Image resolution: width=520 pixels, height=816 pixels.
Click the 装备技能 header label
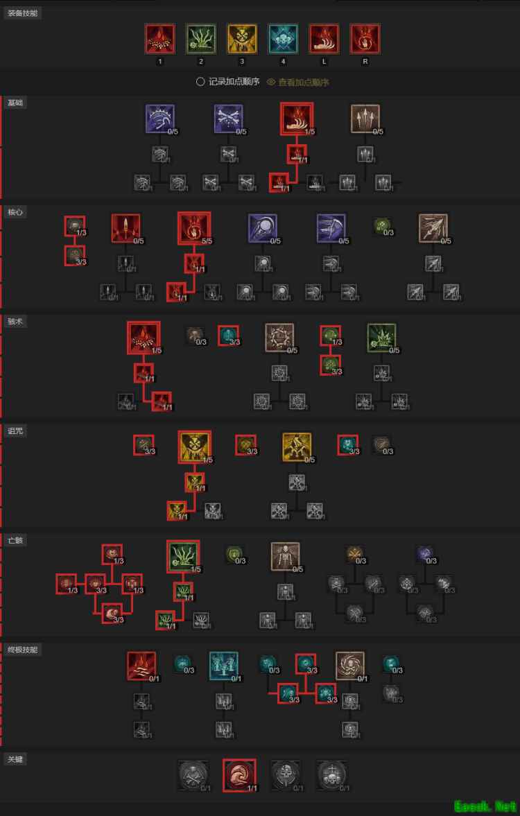pos(22,13)
